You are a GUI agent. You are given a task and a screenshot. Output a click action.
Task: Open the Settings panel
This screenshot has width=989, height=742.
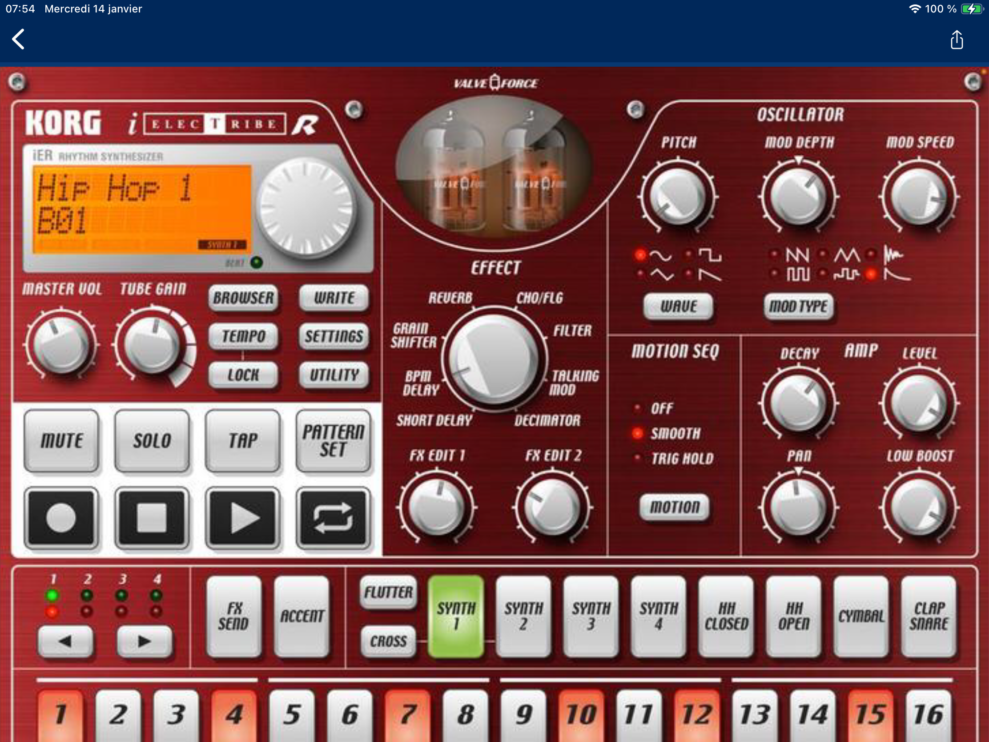pos(334,336)
